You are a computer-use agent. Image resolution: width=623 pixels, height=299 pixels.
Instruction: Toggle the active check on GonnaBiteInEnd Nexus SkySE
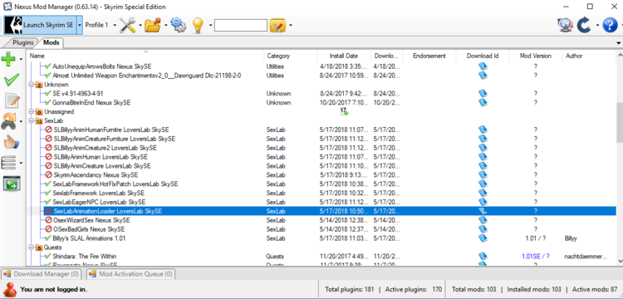click(48, 102)
